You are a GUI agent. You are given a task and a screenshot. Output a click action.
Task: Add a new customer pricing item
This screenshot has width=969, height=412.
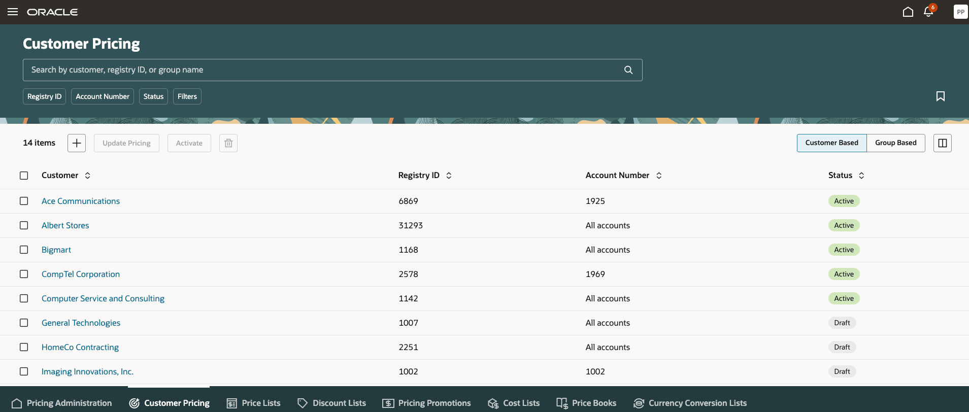click(77, 143)
